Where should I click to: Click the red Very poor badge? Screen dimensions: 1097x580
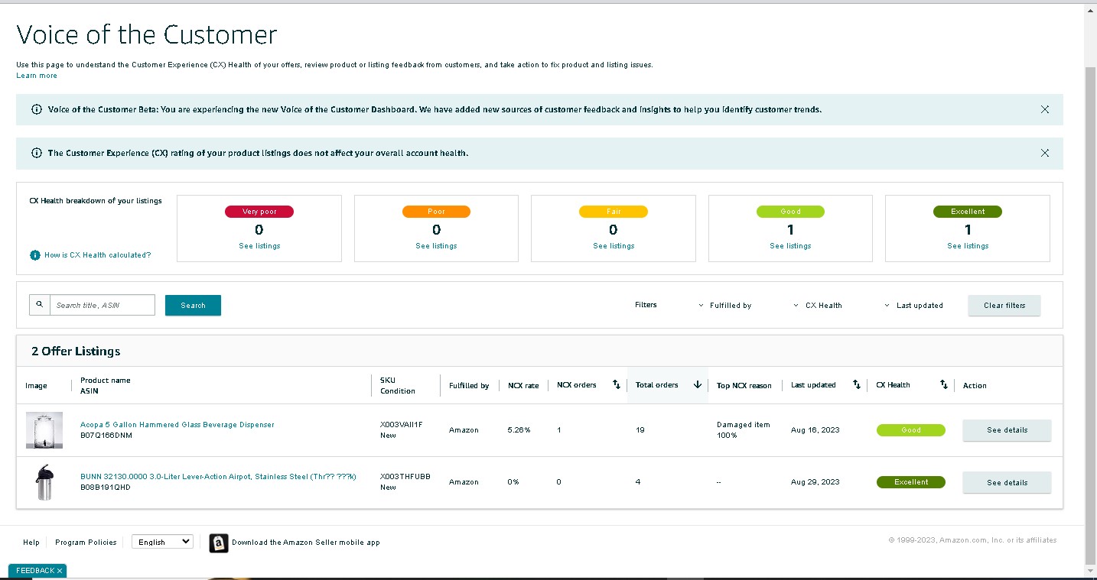[259, 212]
